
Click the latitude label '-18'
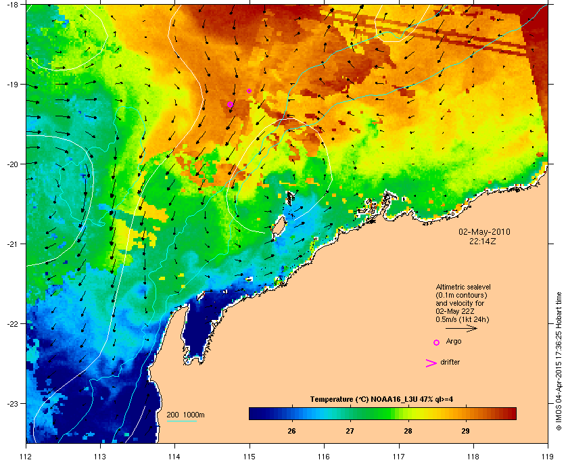tap(13, 5)
